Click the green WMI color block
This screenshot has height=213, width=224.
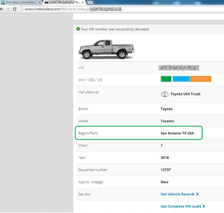pyautogui.click(x=166, y=79)
